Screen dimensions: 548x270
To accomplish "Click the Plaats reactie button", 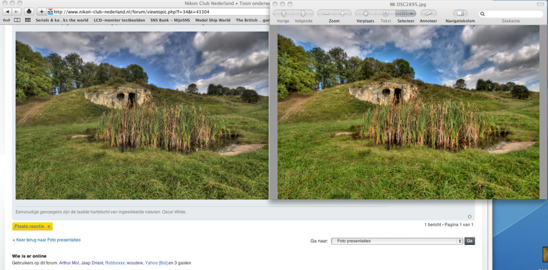I will click(x=33, y=226).
